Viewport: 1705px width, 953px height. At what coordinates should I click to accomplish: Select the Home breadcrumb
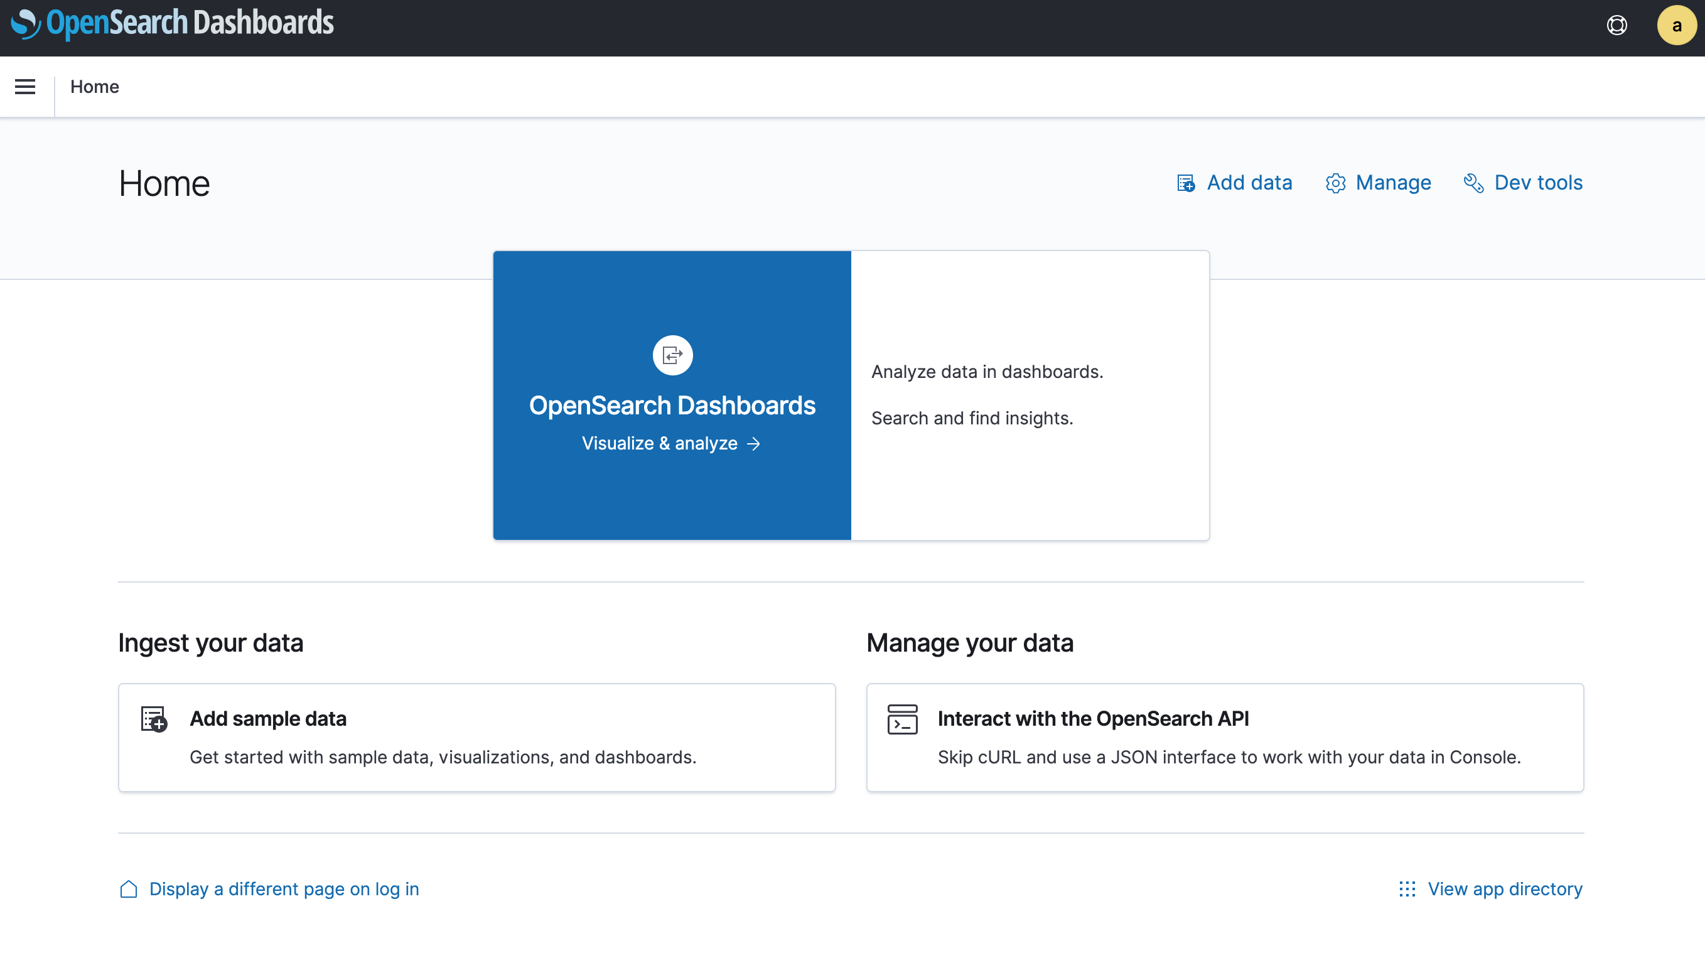95,87
